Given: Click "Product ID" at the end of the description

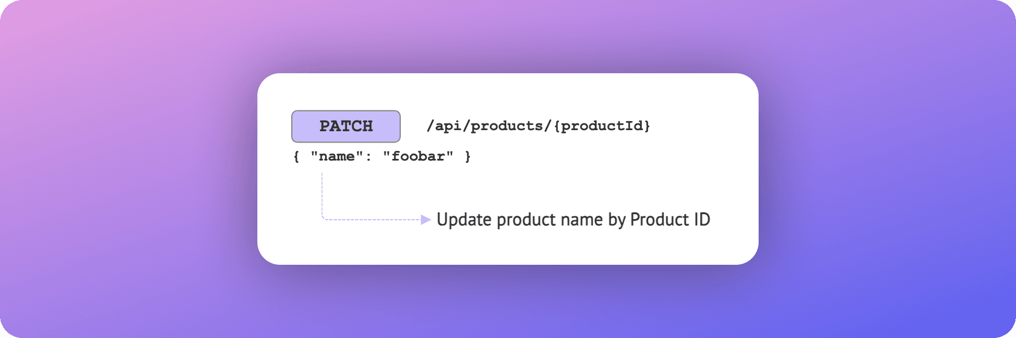Looking at the screenshot, I should point(670,220).
